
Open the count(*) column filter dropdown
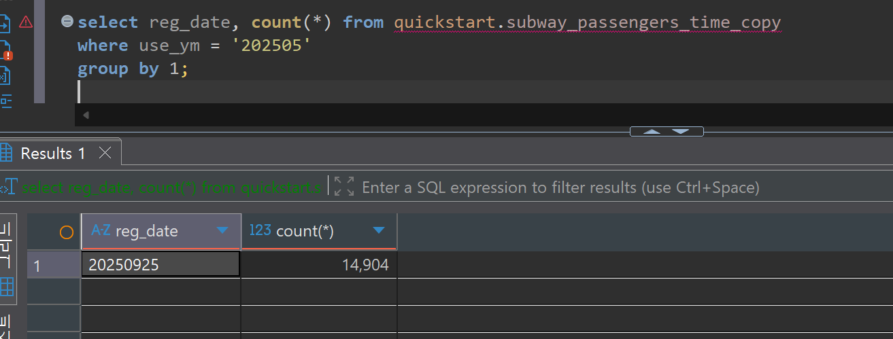379,231
